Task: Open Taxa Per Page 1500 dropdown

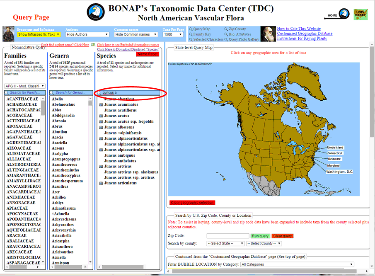Action: (173, 34)
